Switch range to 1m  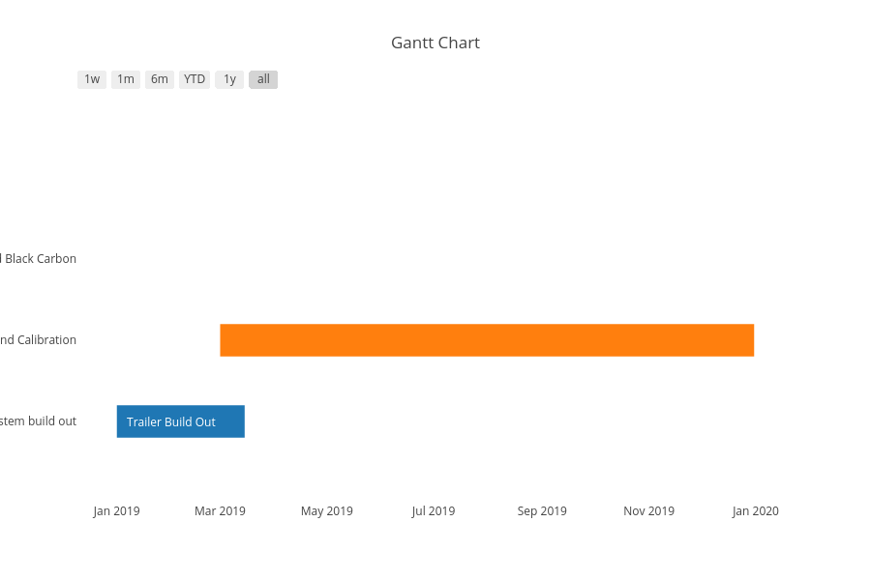(x=126, y=79)
